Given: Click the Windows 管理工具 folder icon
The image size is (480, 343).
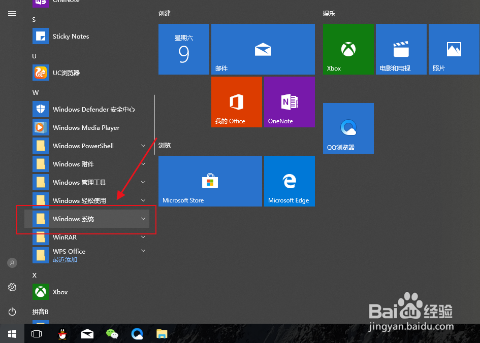Looking at the screenshot, I should tap(41, 182).
